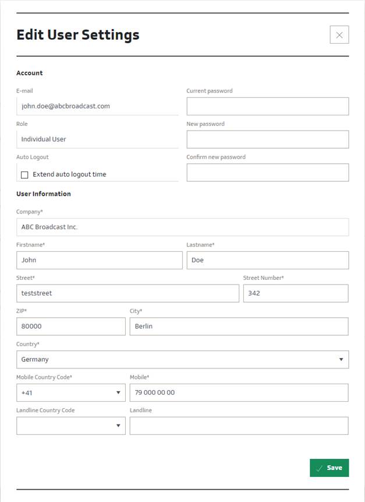Focus the Mobile number field

[x=239, y=392]
